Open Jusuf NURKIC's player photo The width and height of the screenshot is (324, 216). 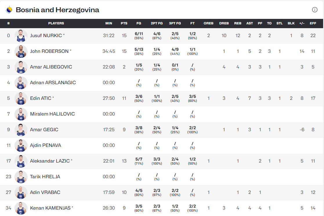pyautogui.click(x=21, y=36)
